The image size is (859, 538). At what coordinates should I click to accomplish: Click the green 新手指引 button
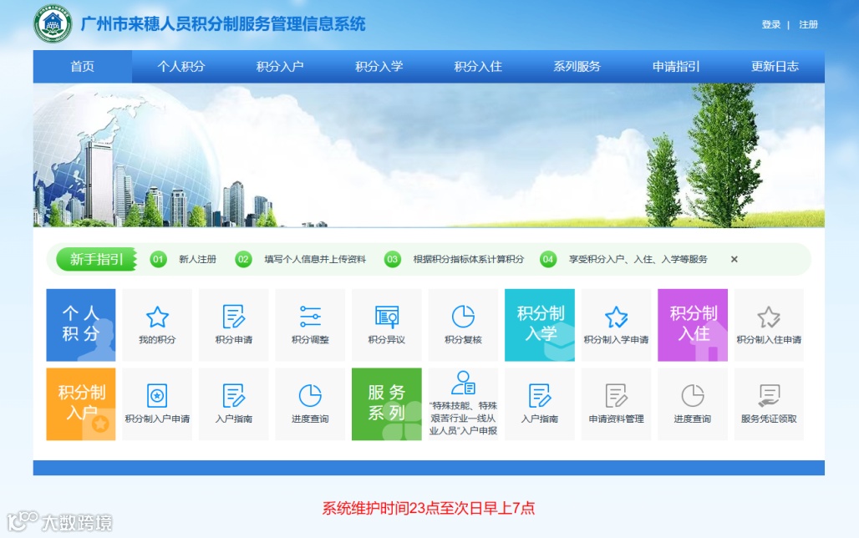coord(96,259)
